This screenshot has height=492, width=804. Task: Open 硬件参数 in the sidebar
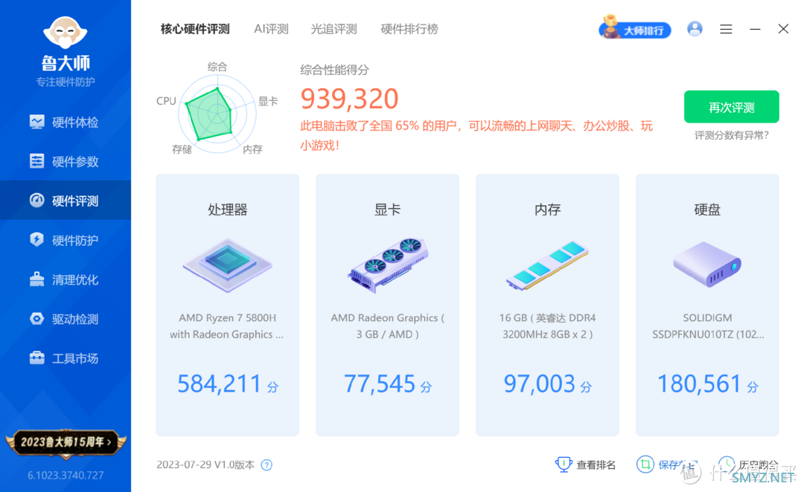coord(65,162)
